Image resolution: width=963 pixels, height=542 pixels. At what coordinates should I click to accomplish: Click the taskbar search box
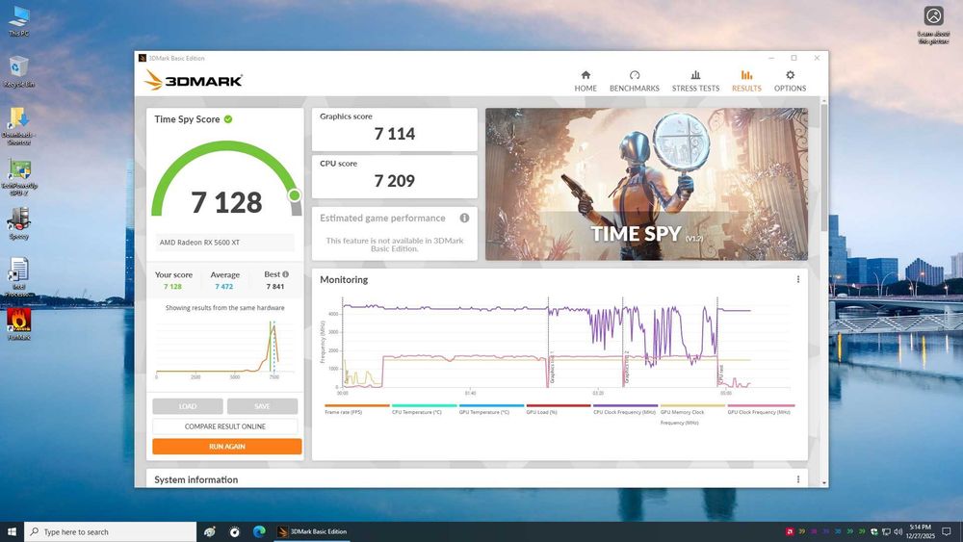click(111, 531)
